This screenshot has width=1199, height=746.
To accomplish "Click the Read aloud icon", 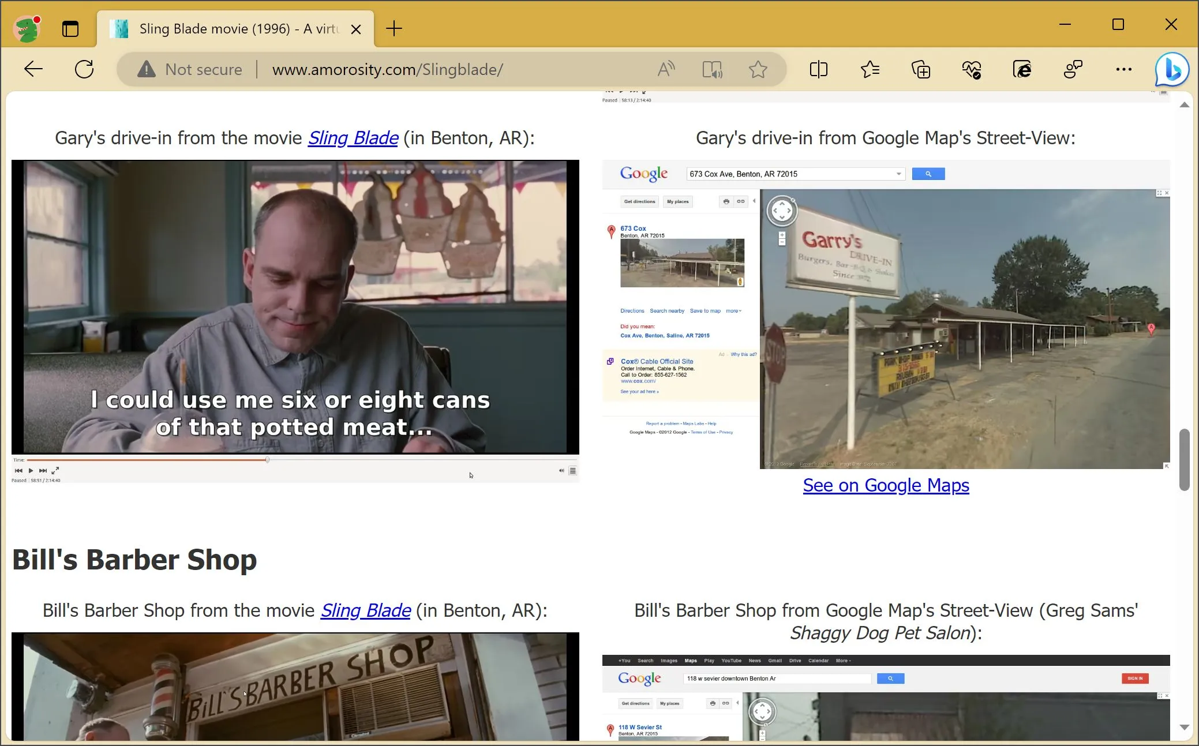I will point(666,69).
